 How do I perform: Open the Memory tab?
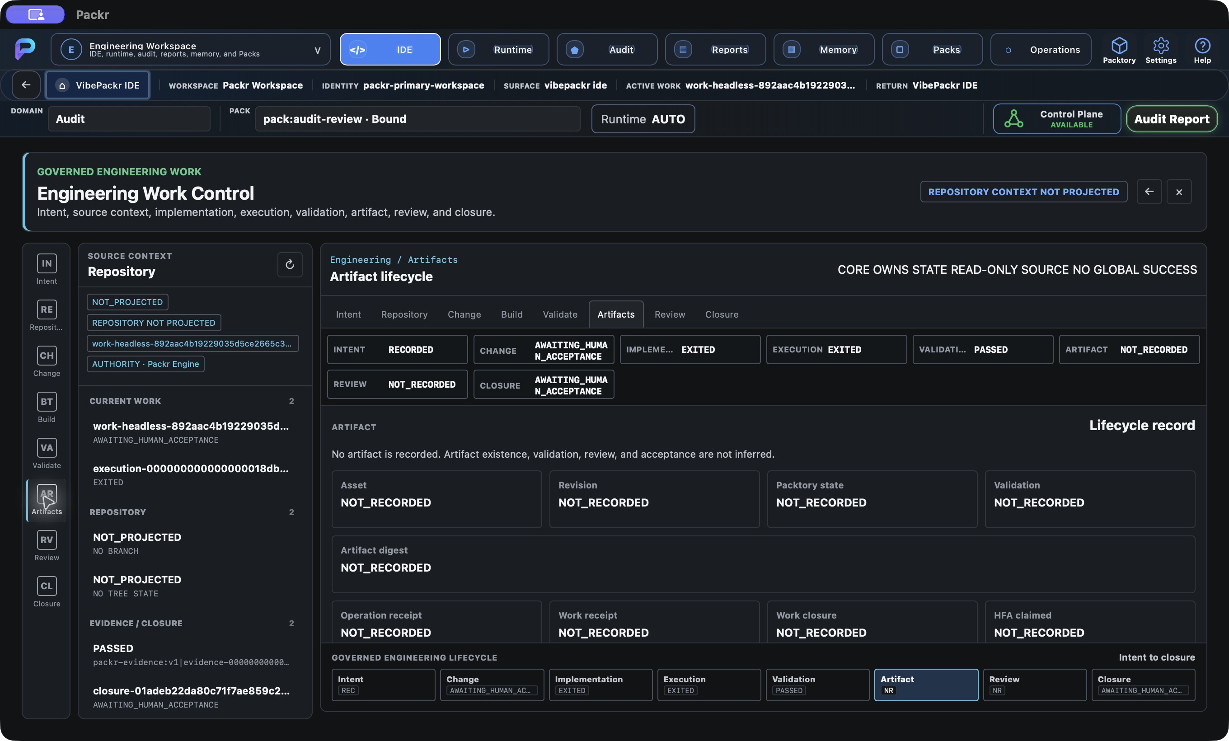(x=824, y=49)
